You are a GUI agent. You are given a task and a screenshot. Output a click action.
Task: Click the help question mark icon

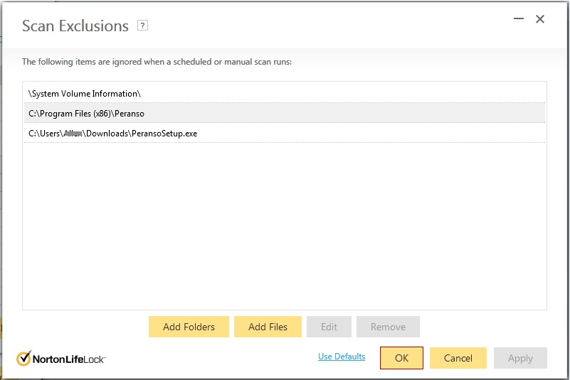pos(142,26)
